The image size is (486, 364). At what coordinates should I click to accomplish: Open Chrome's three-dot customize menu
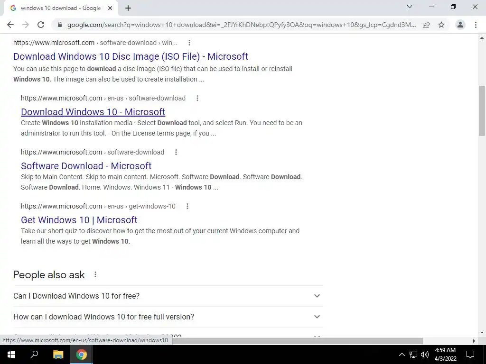[476, 25]
